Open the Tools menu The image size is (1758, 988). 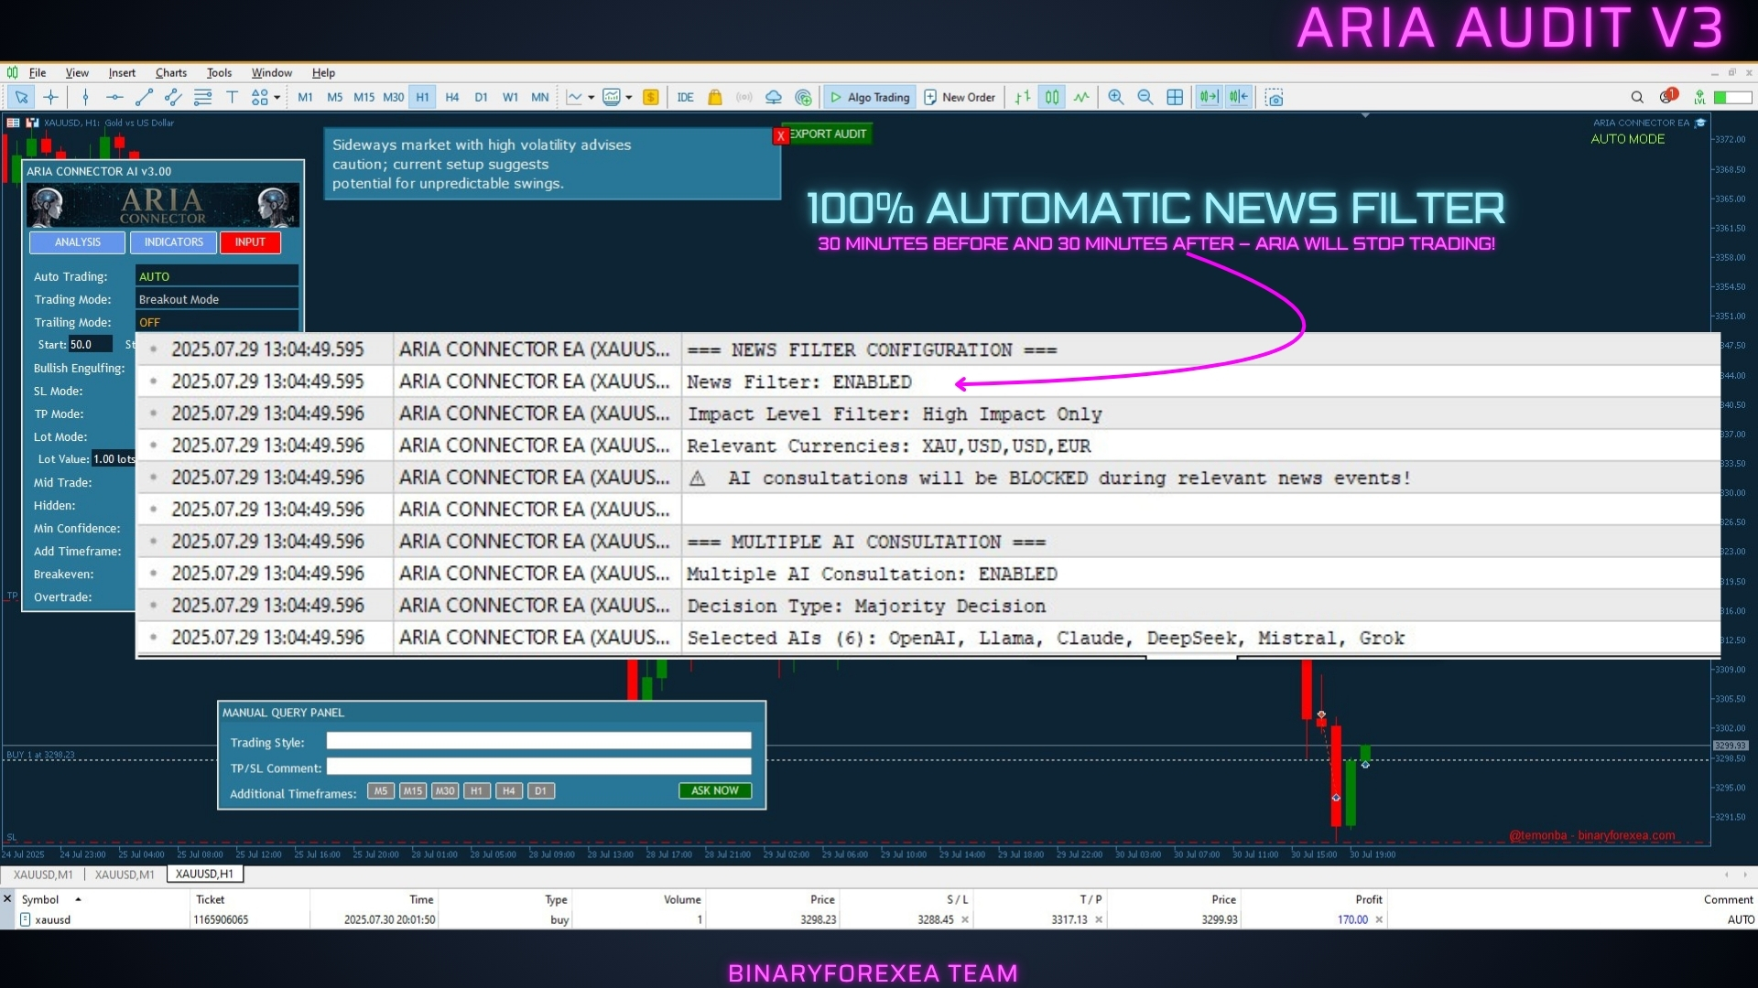click(x=219, y=72)
